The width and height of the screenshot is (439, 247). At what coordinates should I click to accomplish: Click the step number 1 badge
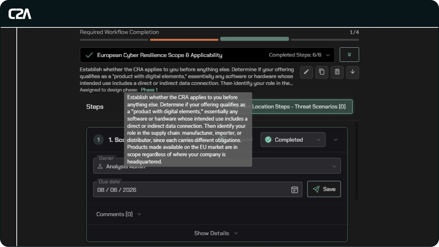[x=99, y=140]
